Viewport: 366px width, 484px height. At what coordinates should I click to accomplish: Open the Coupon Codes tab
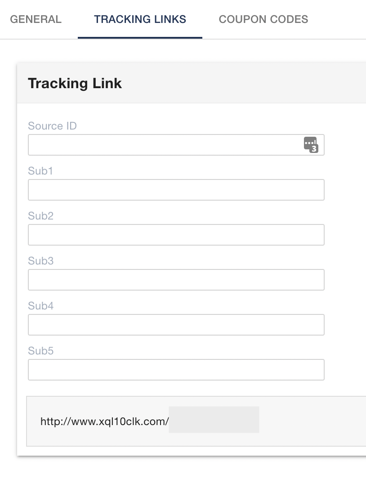tap(263, 19)
